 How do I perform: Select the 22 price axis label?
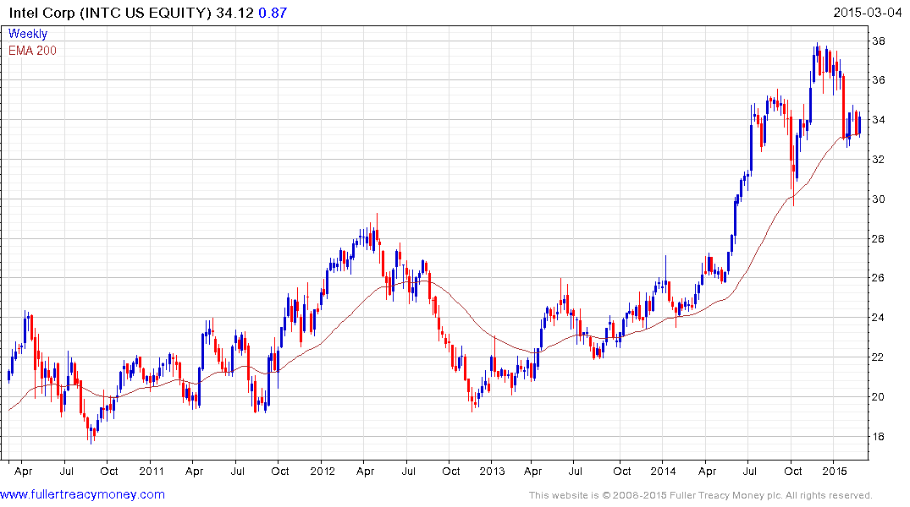pos(878,357)
